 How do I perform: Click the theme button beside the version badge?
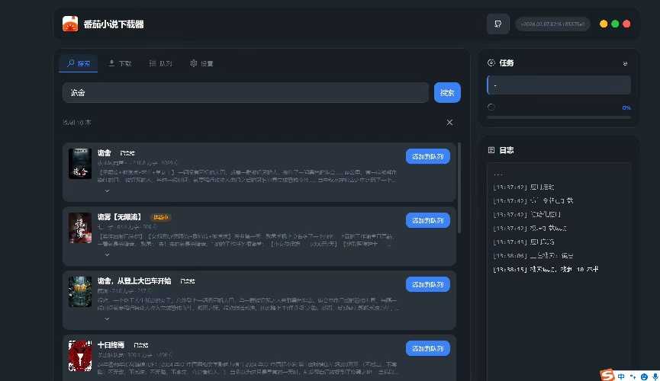[497, 24]
